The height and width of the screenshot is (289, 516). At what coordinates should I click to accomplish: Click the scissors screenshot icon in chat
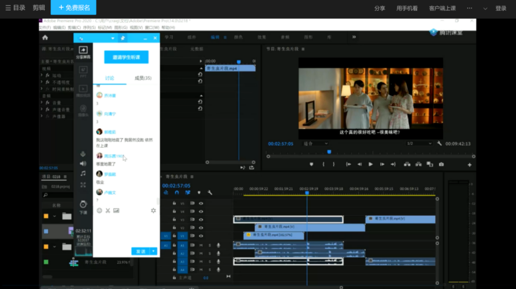[108, 210]
